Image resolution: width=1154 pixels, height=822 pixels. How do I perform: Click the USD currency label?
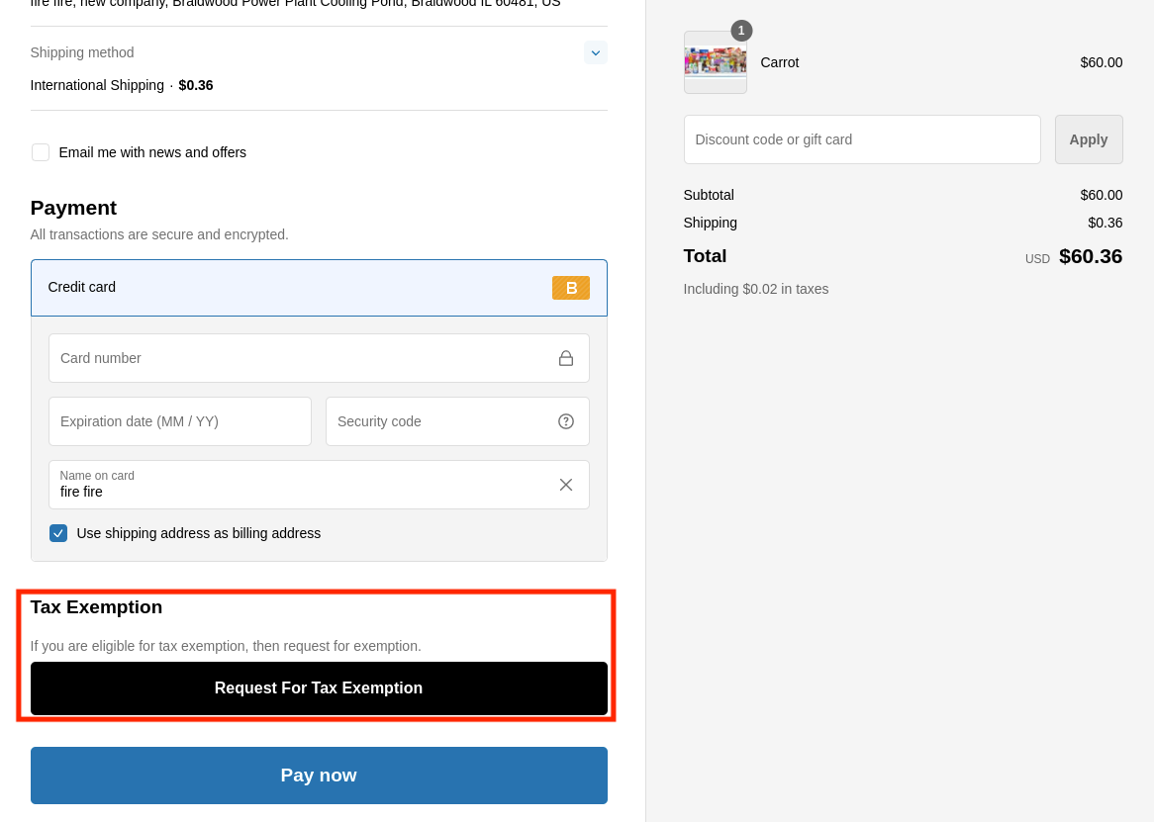pos(1037,259)
